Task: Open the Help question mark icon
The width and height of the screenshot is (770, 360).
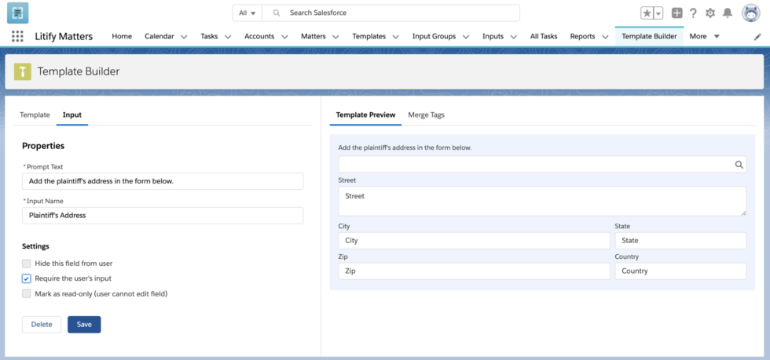Action: click(693, 13)
